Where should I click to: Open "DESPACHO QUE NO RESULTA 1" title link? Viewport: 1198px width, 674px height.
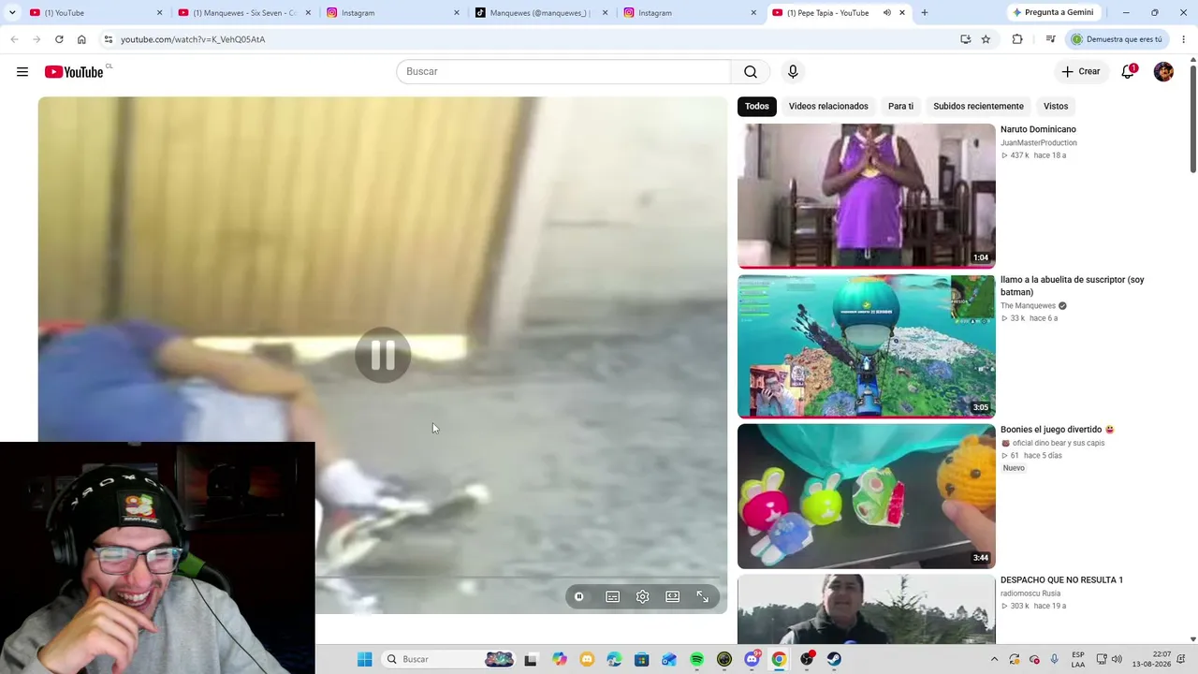(x=1061, y=580)
